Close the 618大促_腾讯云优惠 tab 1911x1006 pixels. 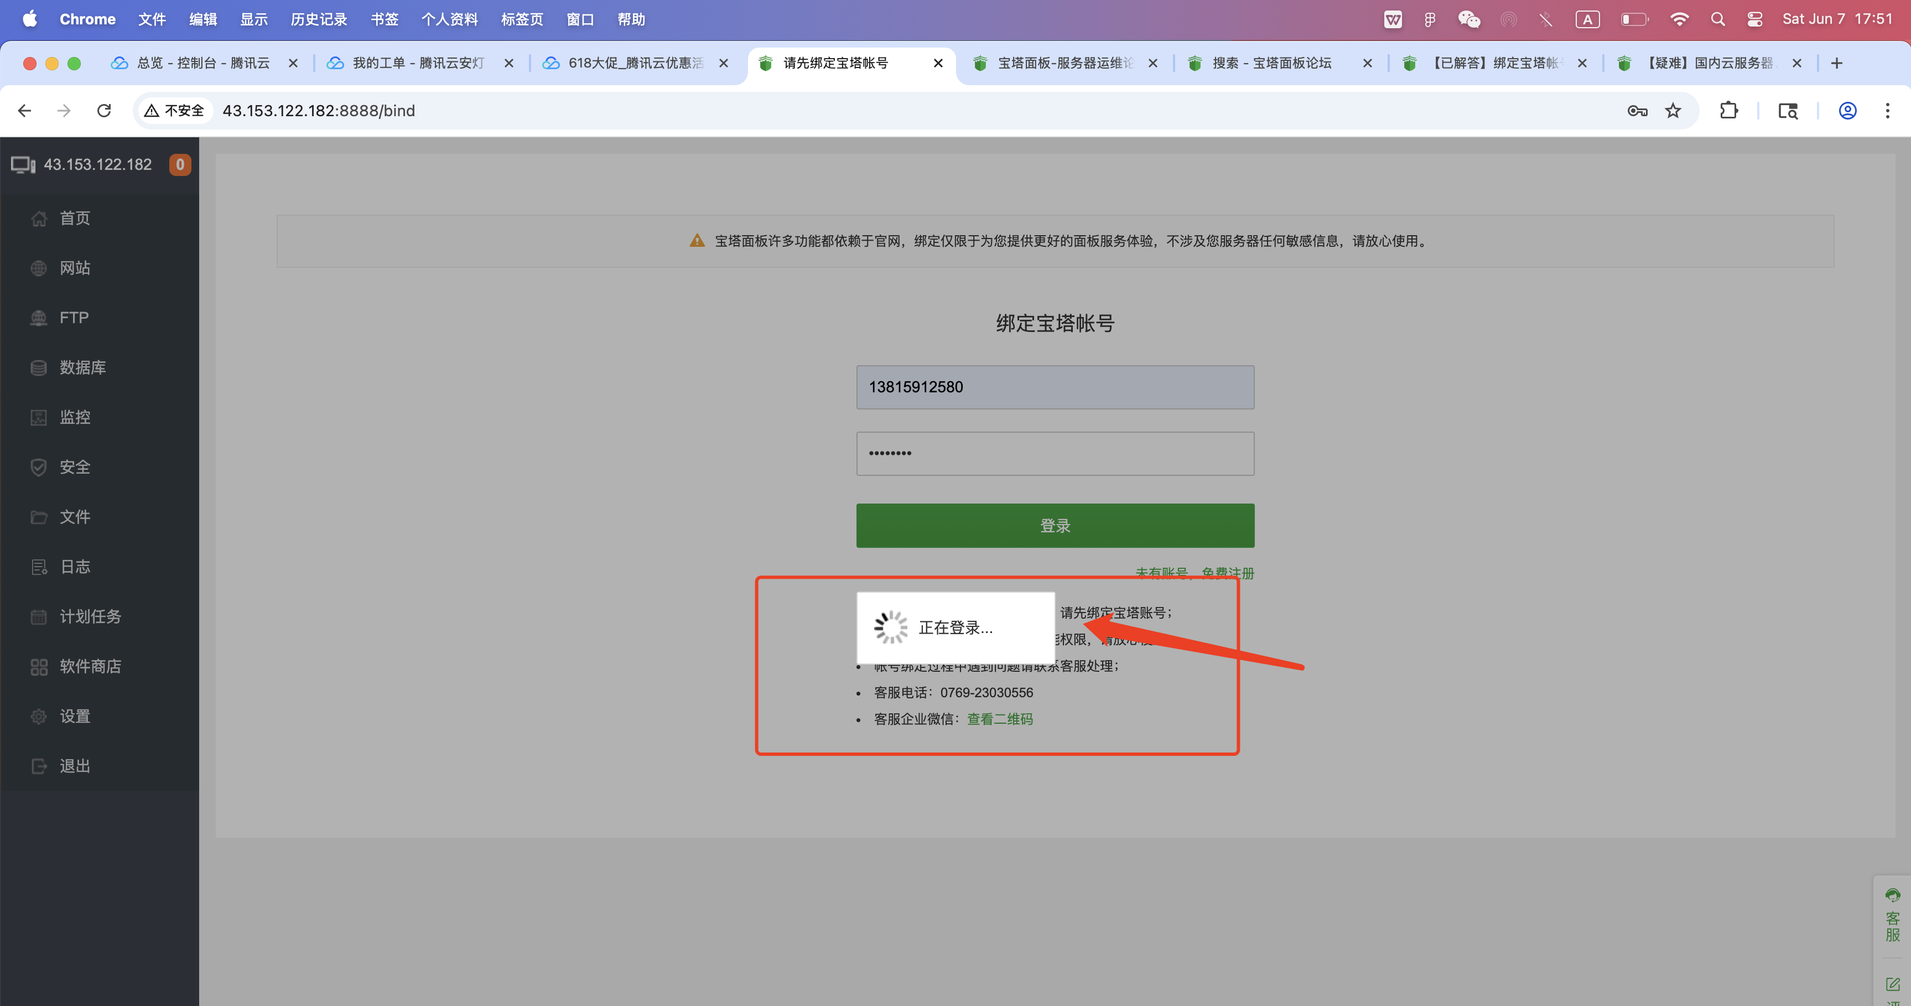(x=723, y=63)
